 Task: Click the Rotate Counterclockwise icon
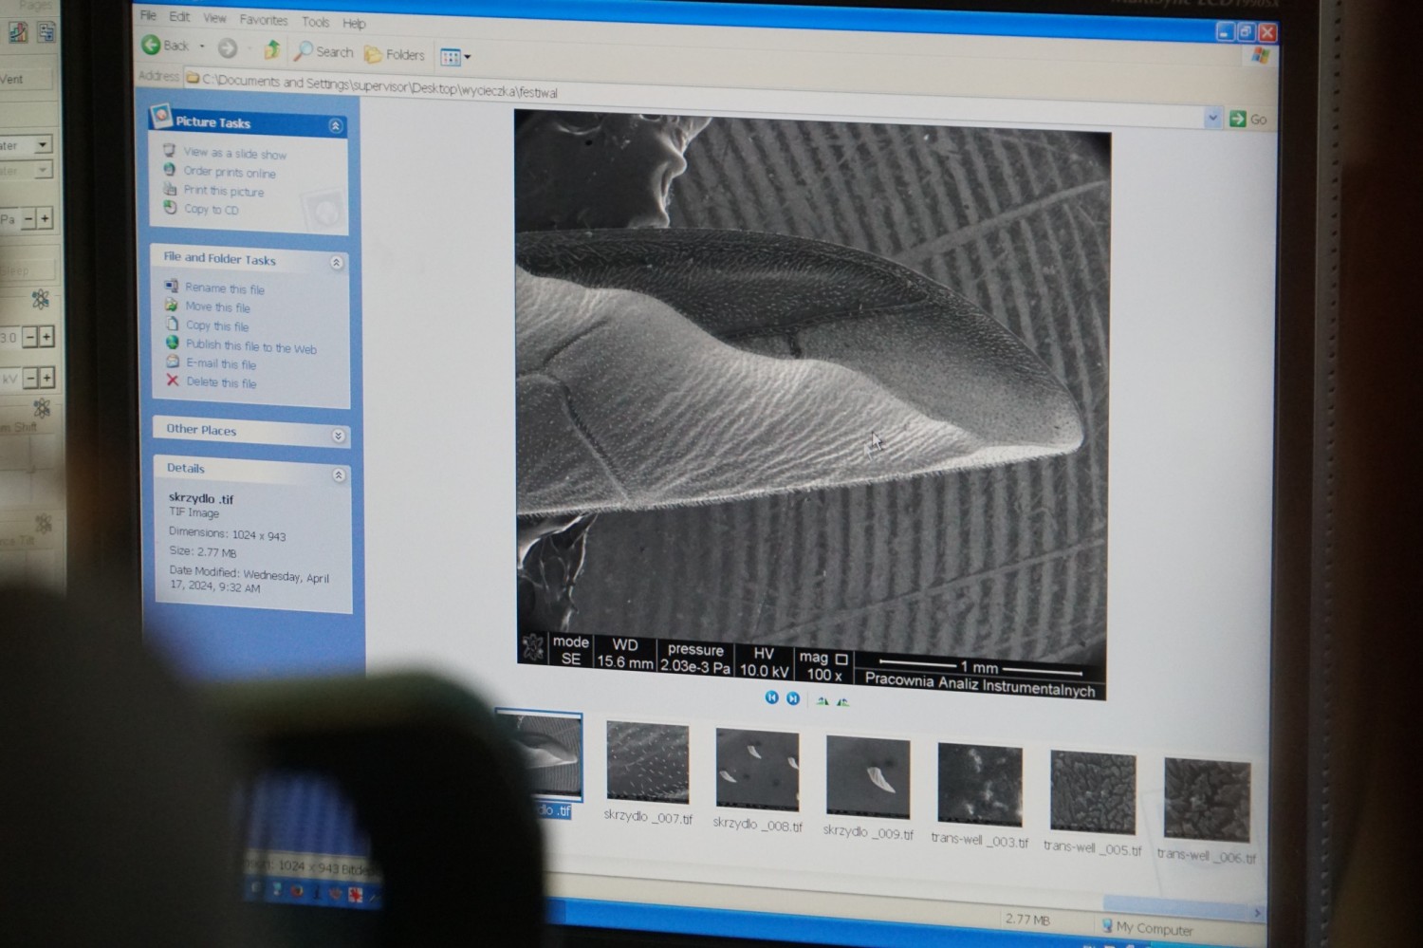pyautogui.click(x=842, y=702)
